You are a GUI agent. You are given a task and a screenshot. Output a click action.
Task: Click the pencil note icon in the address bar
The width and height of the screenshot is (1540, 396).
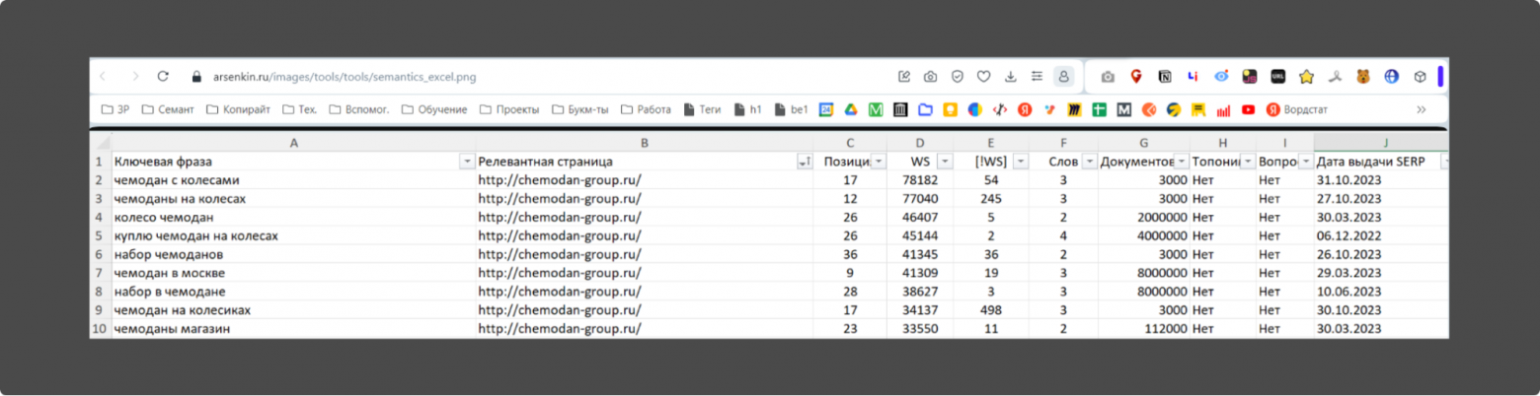904,76
